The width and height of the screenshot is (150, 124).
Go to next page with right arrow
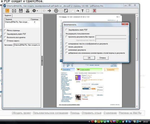pos(49,11)
